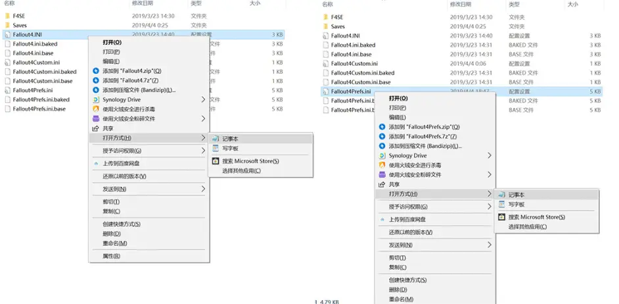Click Bandizip icon beside 添加到 "Fallout4.7z"(Z)

(95, 80)
